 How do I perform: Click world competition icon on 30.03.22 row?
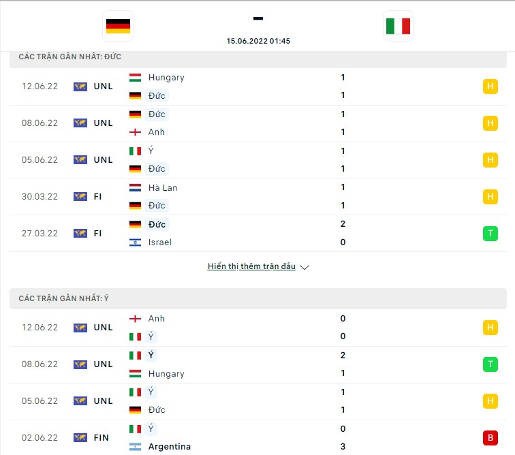80,196
